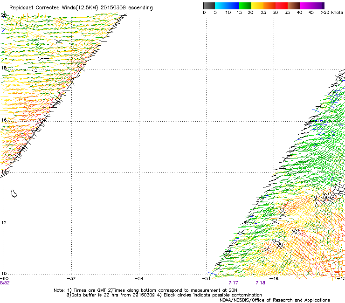Click the longitude label "-54"

tap(139, 279)
